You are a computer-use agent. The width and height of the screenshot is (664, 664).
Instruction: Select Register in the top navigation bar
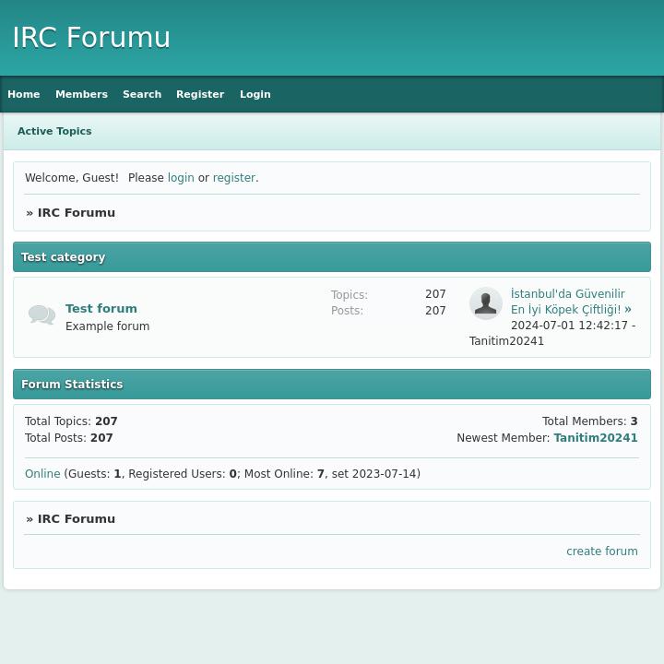point(200,94)
